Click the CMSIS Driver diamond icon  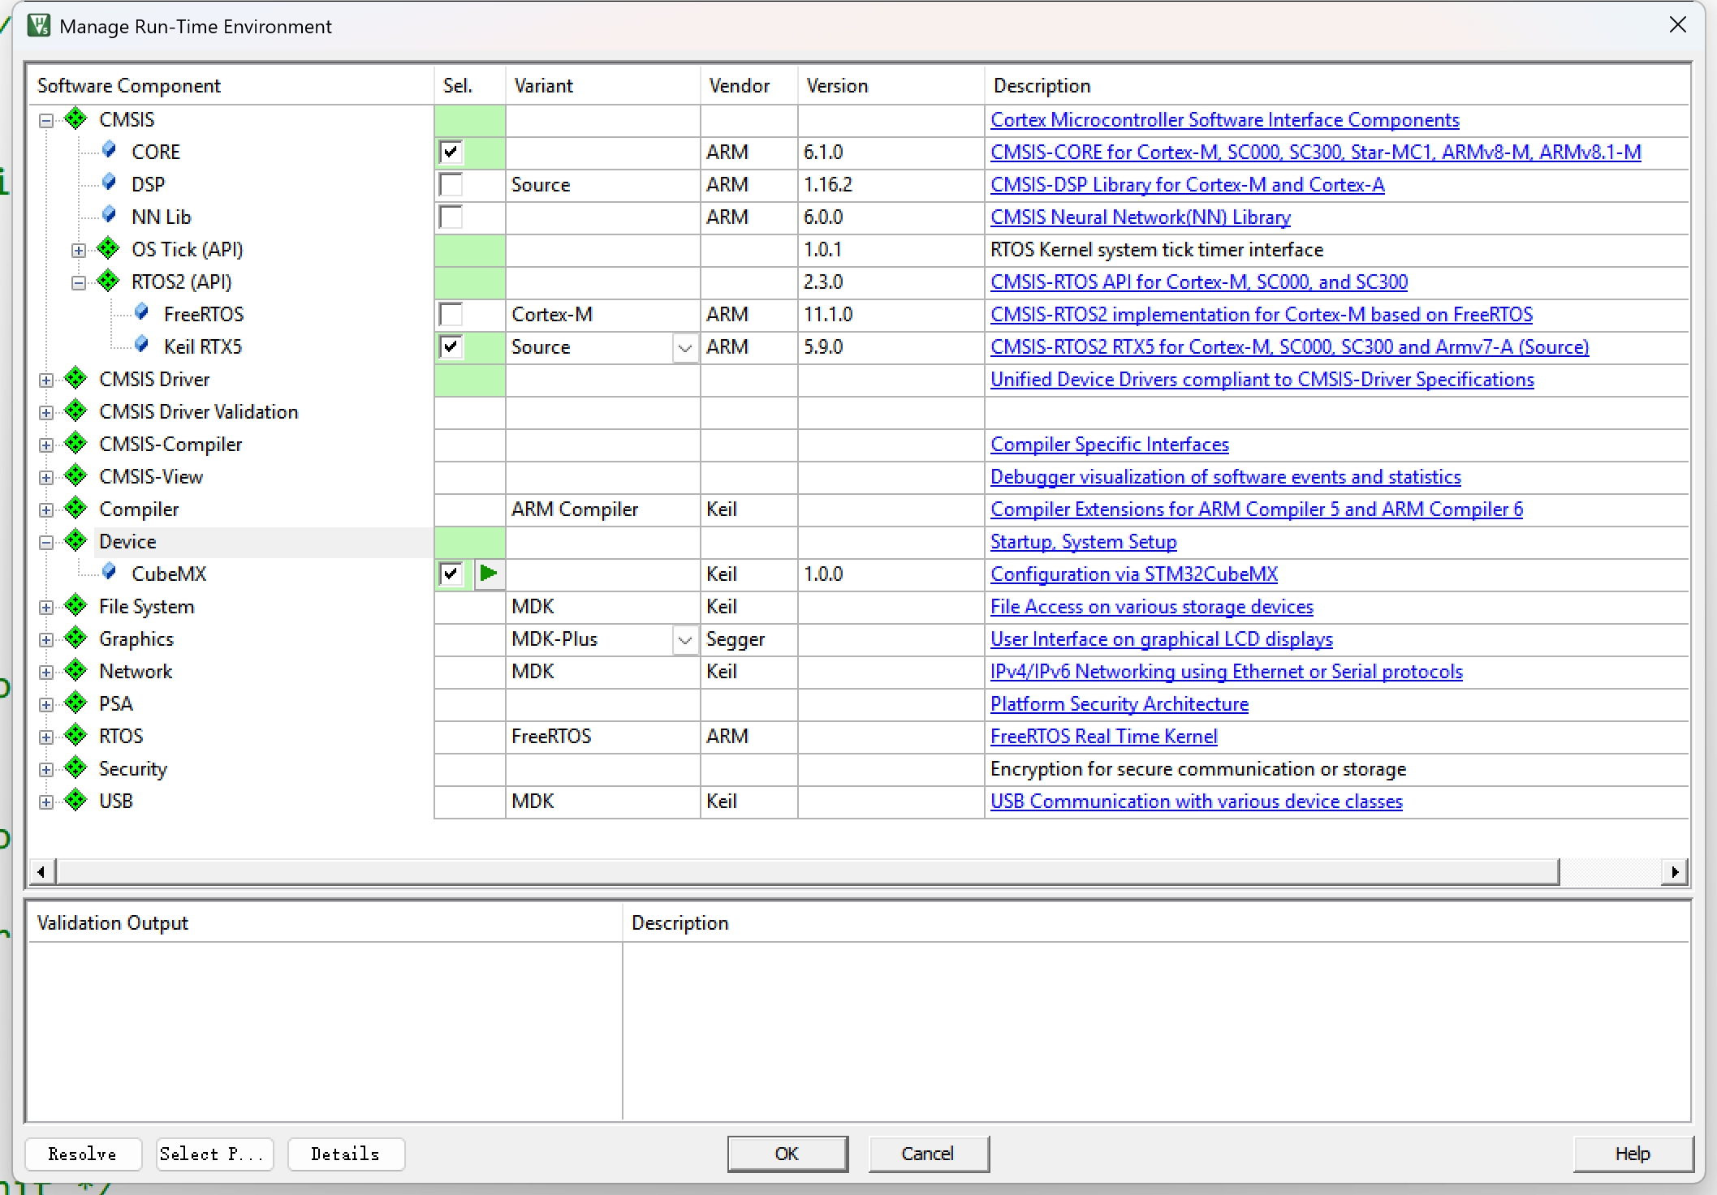coord(75,379)
